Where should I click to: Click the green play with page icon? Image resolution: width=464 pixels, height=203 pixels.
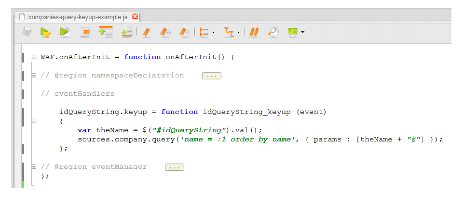pyautogui.click(x=65, y=32)
